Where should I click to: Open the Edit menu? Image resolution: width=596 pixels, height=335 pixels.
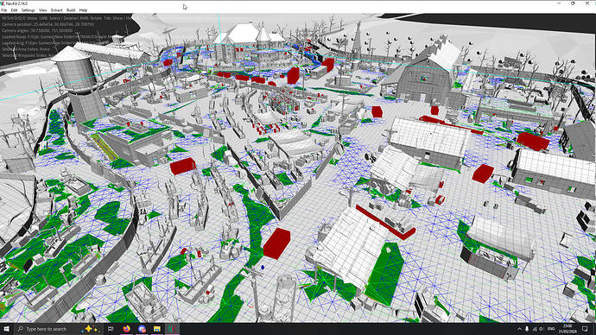(14, 10)
